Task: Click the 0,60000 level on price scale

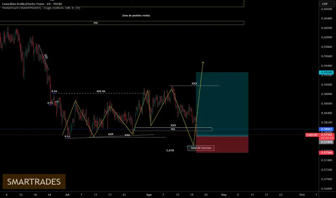Action: (326, 37)
